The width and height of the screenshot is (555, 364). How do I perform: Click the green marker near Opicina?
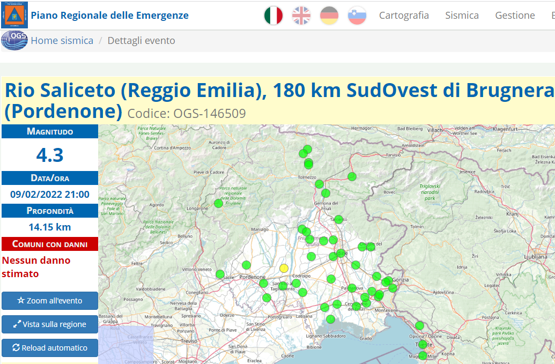click(419, 325)
